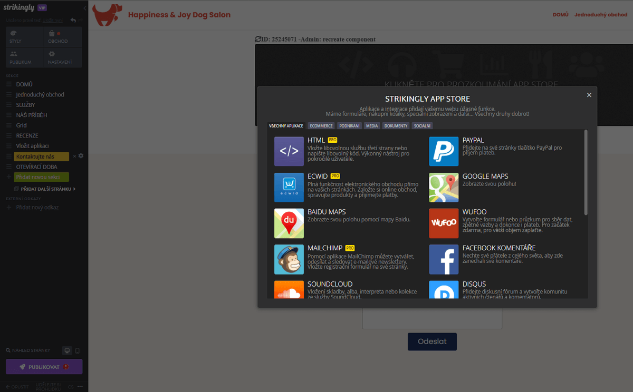
Task: Close the Strikingly App Store dialog
Action: (589, 95)
